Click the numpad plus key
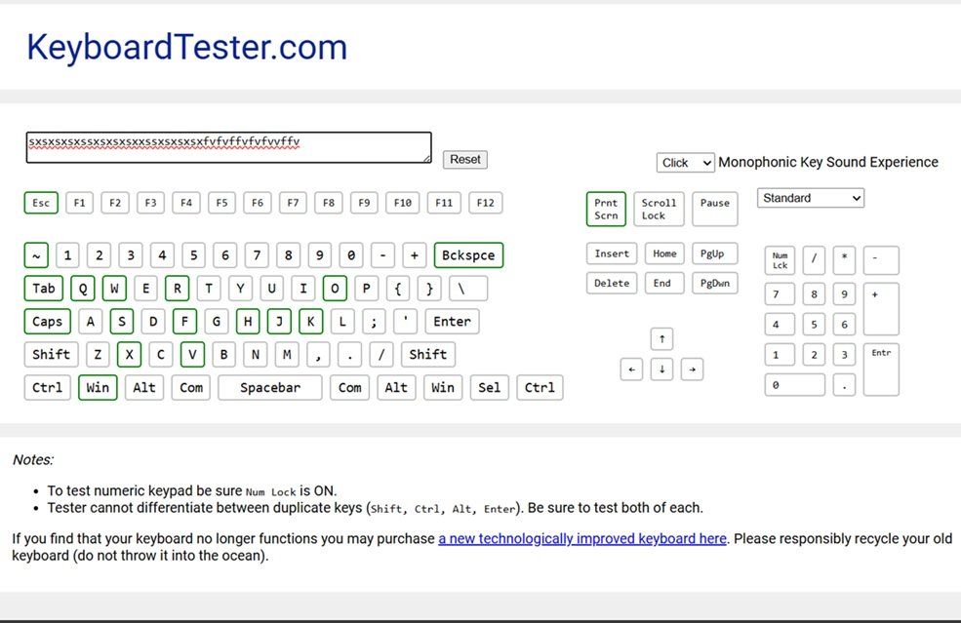This screenshot has height=623, width=961. [x=881, y=308]
